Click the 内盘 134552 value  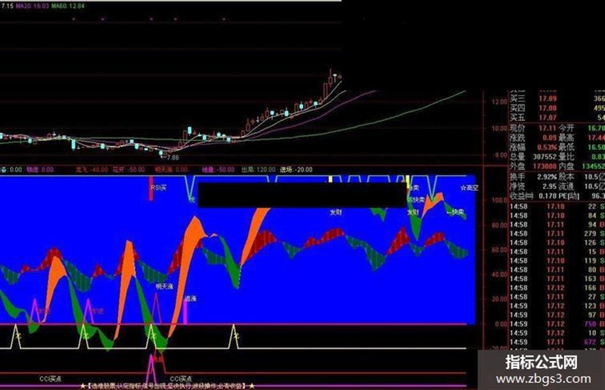pos(581,167)
